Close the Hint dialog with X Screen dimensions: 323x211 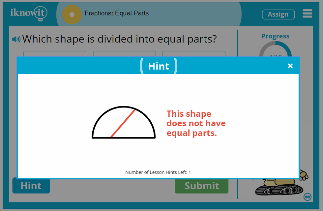click(290, 66)
